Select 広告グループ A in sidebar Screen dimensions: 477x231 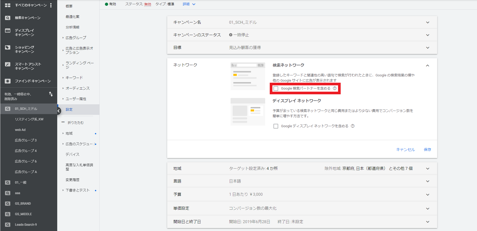pyautogui.click(x=26, y=172)
